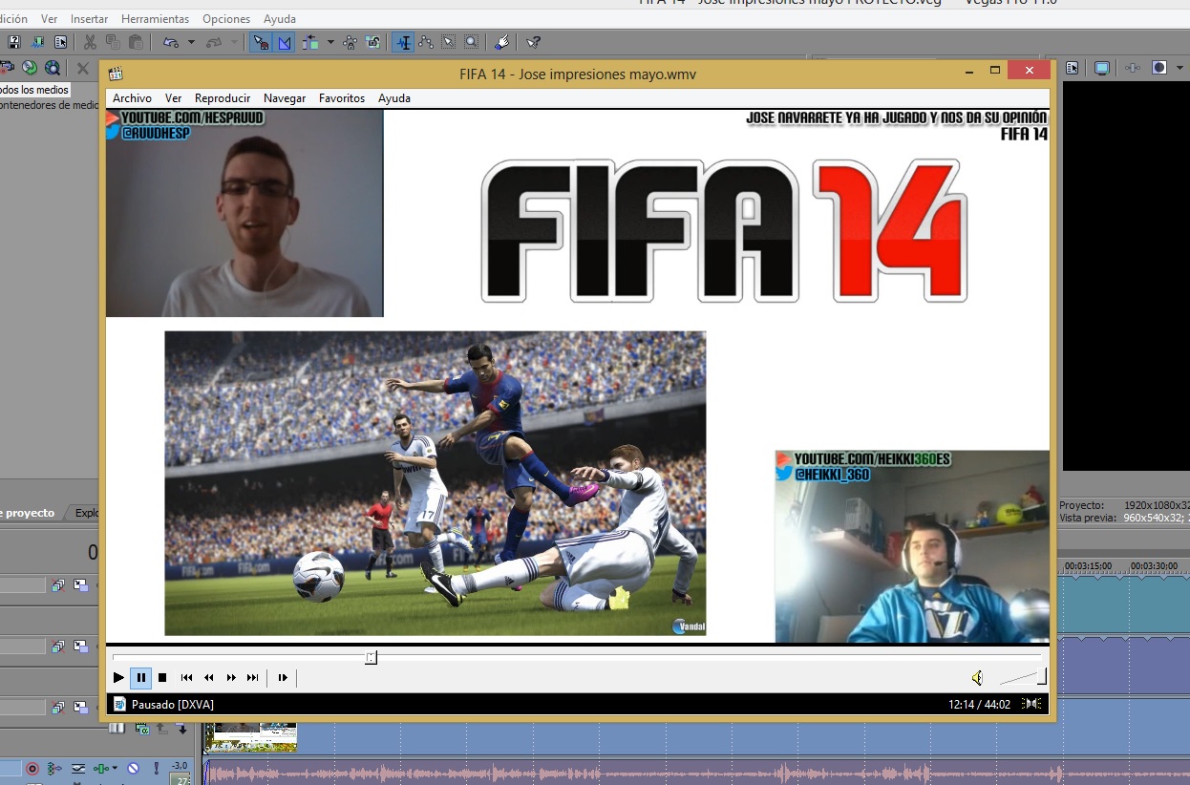This screenshot has width=1190, height=785.
Task: Open the Insertar menu in Vegas
Action: tap(89, 19)
